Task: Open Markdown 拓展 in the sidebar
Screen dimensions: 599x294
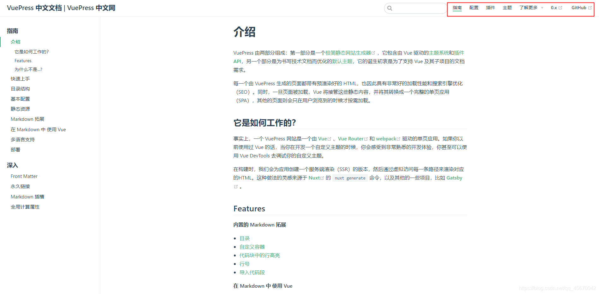Action: tap(27, 119)
